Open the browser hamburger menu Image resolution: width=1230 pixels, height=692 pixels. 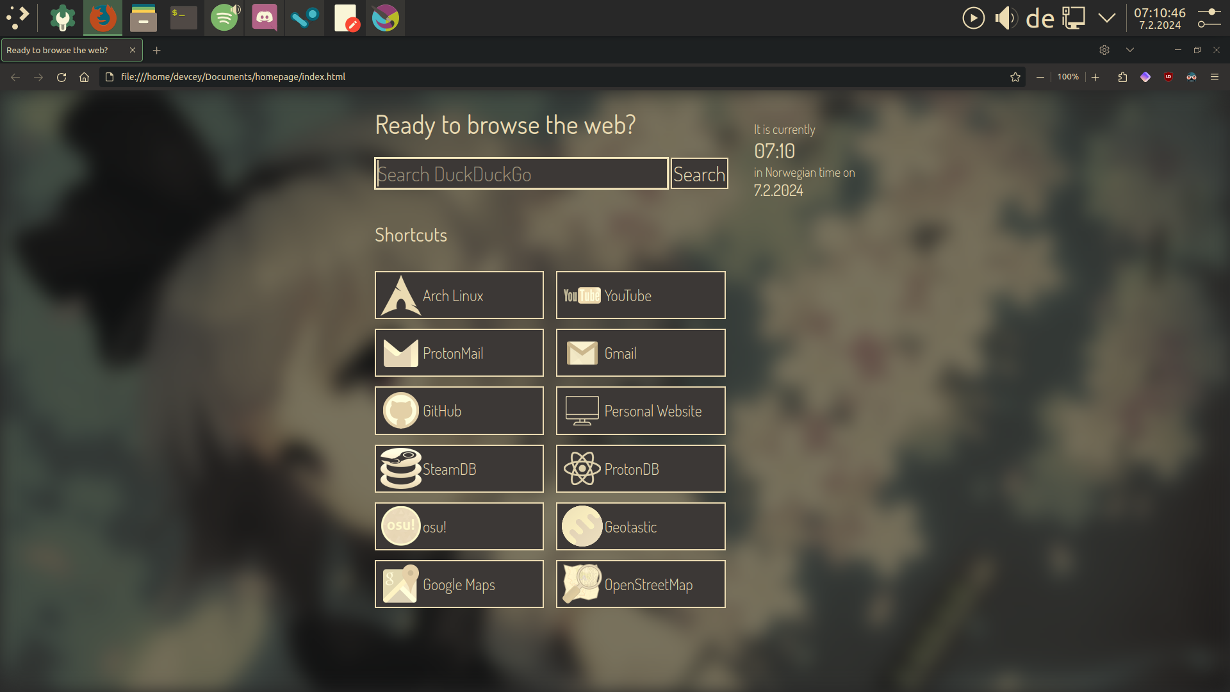[x=1215, y=77]
